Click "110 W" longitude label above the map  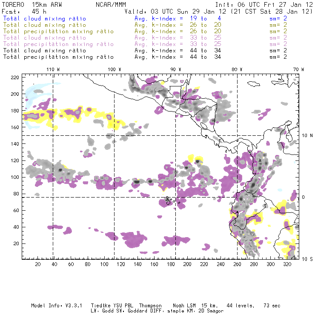tap(53, 69)
